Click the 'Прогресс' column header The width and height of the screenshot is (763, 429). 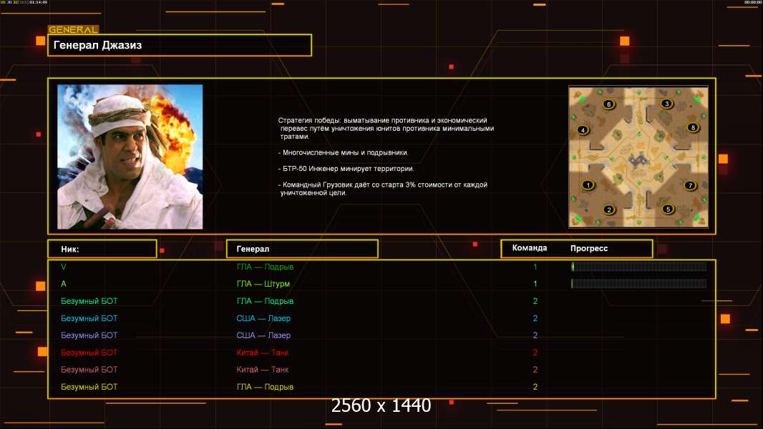click(x=589, y=248)
